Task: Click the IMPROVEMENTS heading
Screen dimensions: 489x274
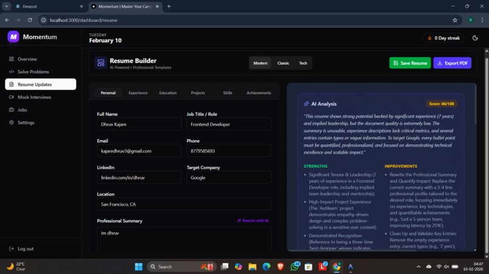Action: (401, 166)
